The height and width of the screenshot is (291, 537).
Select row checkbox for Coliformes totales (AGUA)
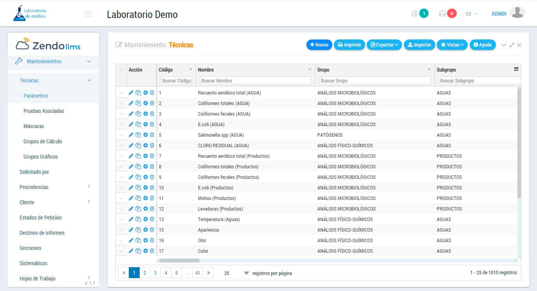pos(121,104)
